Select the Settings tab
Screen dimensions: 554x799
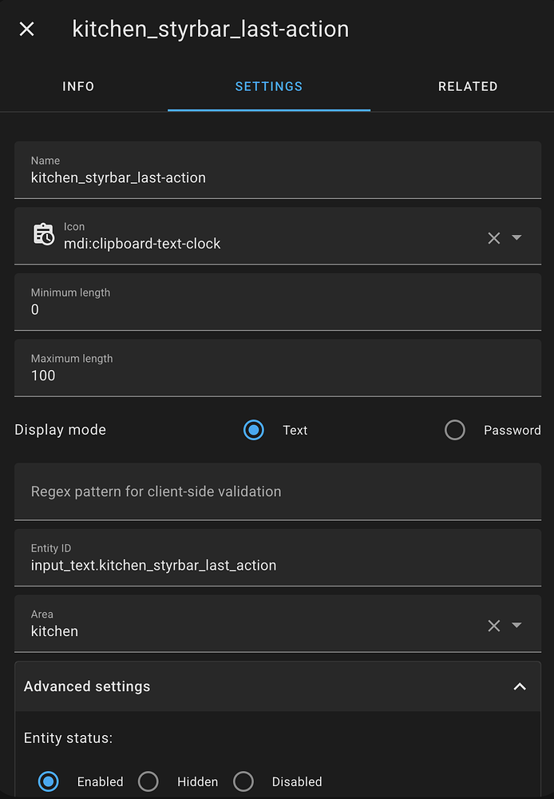[x=269, y=86]
